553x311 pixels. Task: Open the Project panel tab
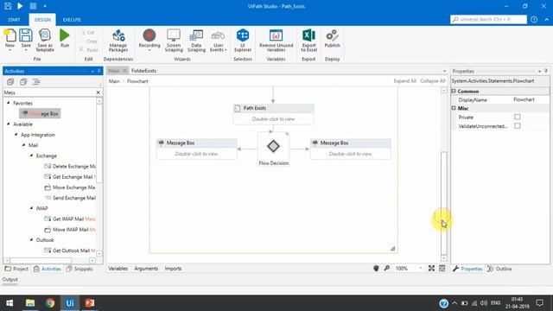(16, 269)
